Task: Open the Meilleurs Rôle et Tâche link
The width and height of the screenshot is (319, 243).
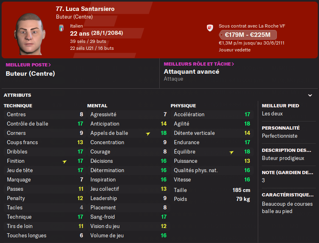Action: coord(199,64)
